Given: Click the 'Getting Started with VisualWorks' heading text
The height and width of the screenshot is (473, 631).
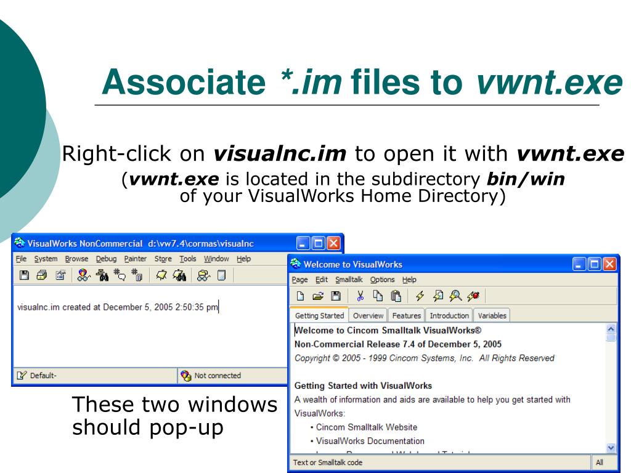Looking at the screenshot, I should pyautogui.click(x=363, y=386).
